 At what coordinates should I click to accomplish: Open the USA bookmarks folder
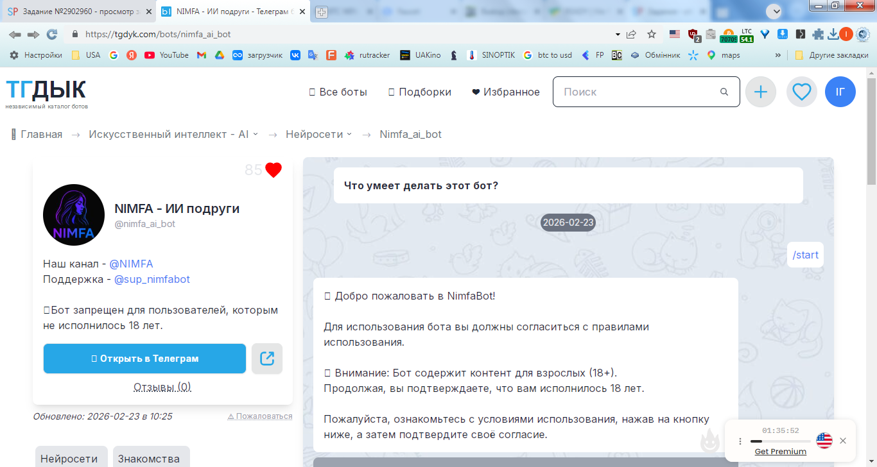tap(85, 55)
